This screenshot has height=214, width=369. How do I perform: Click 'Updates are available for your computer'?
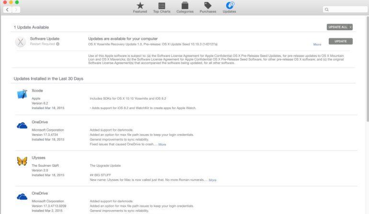coord(123,39)
